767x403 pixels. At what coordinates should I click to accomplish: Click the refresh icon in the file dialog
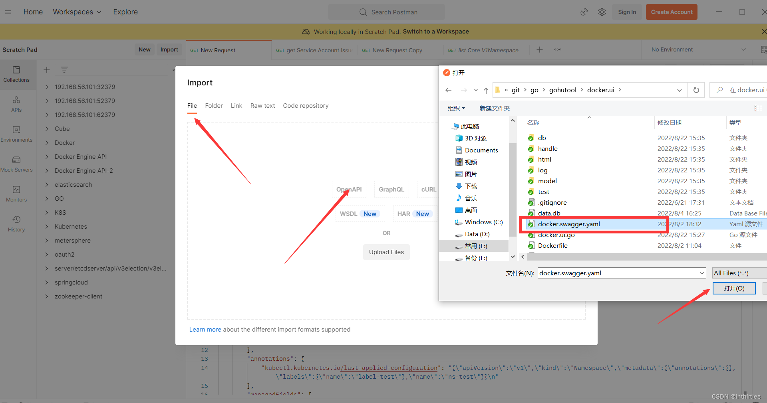tap(696, 90)
